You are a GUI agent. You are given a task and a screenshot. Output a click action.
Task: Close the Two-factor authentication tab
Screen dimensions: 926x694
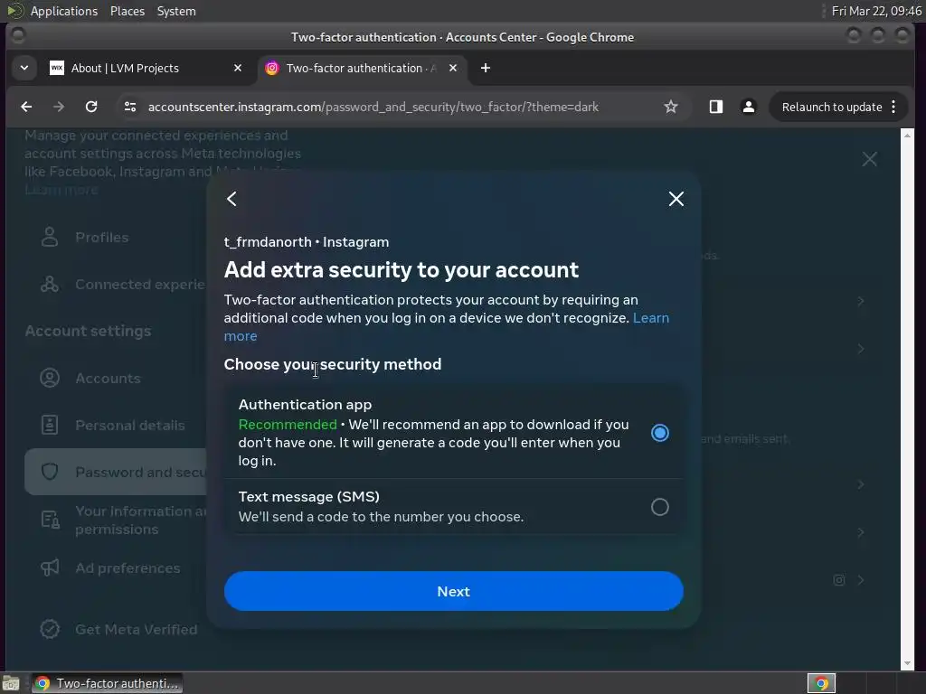tap(453, 69)
